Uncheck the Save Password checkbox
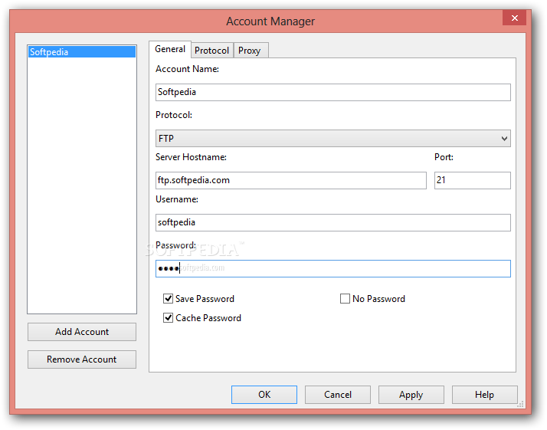Screen dimensions: 547x430 (x=168, y=299)
